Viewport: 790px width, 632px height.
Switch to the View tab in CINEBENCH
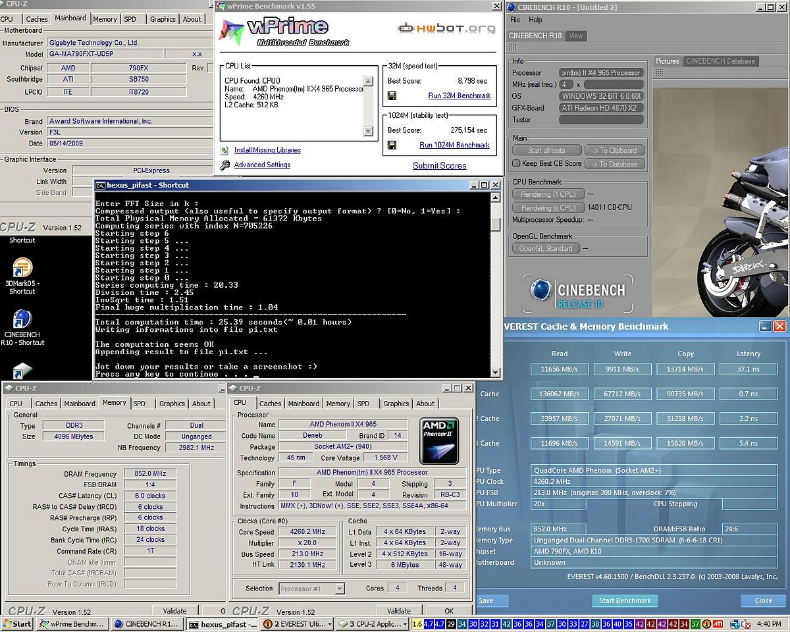click(576, 36)
